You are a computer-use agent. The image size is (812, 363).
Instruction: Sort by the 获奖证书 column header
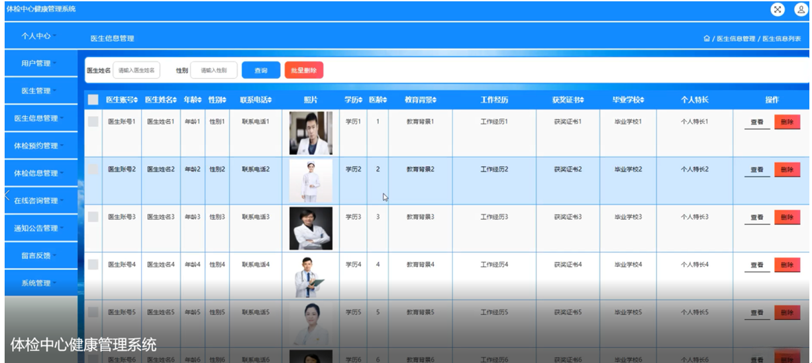click(568, 100)
